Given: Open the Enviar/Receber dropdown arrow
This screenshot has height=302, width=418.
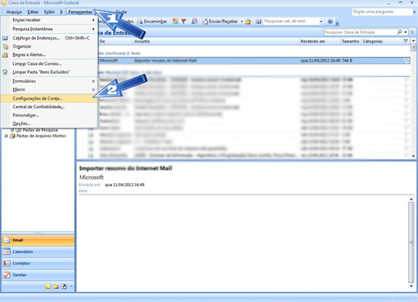Looking at the screenshot, I should point(242,22).
